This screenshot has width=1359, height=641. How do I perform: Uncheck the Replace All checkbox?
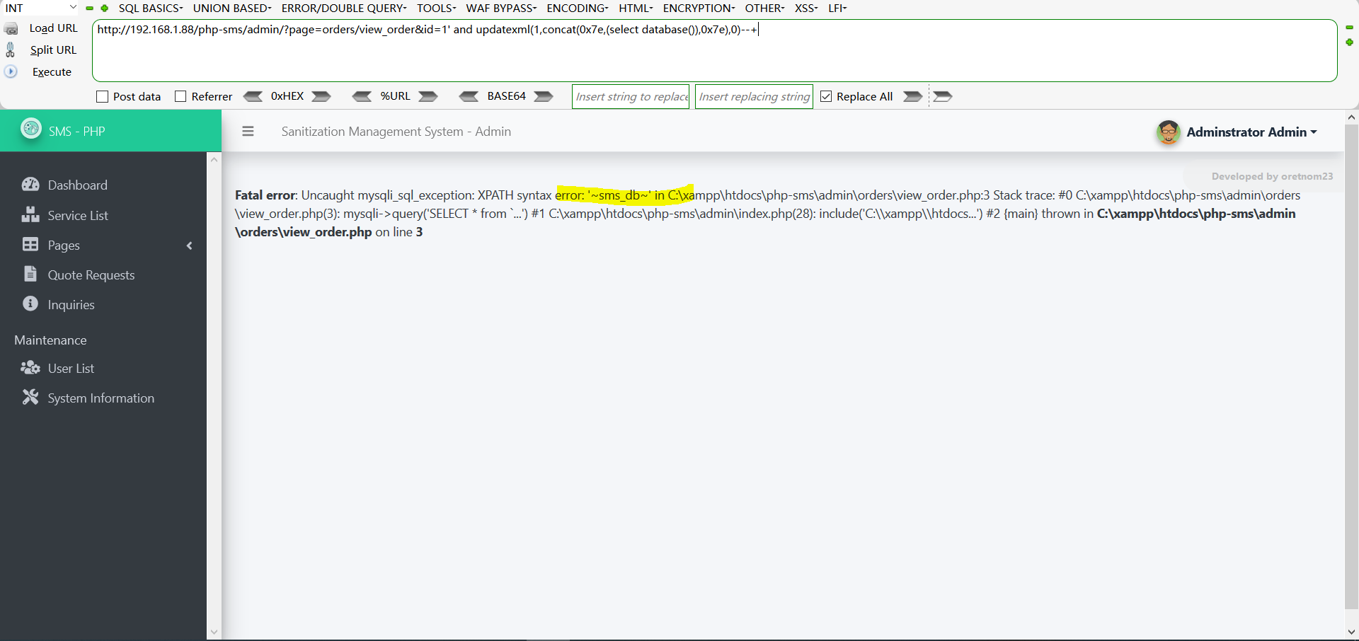pos(826,97)
